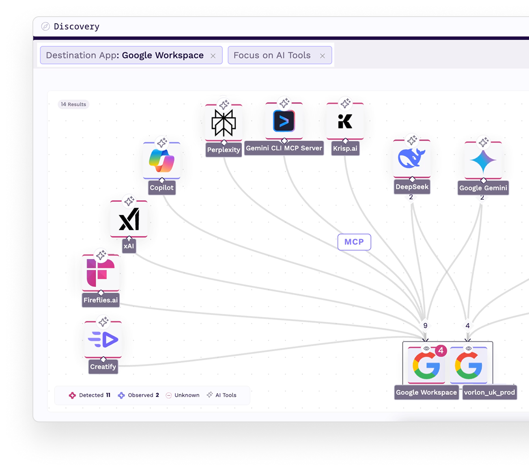Select the xAI node icon
The image size is (529, 471).
point(129,219)
